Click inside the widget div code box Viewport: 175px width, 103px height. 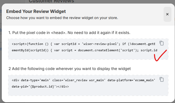tap(84, 91)
